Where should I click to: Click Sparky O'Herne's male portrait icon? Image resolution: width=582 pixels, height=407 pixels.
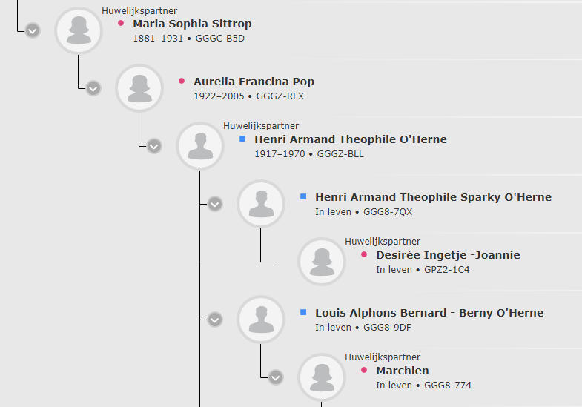click(261, 204)
